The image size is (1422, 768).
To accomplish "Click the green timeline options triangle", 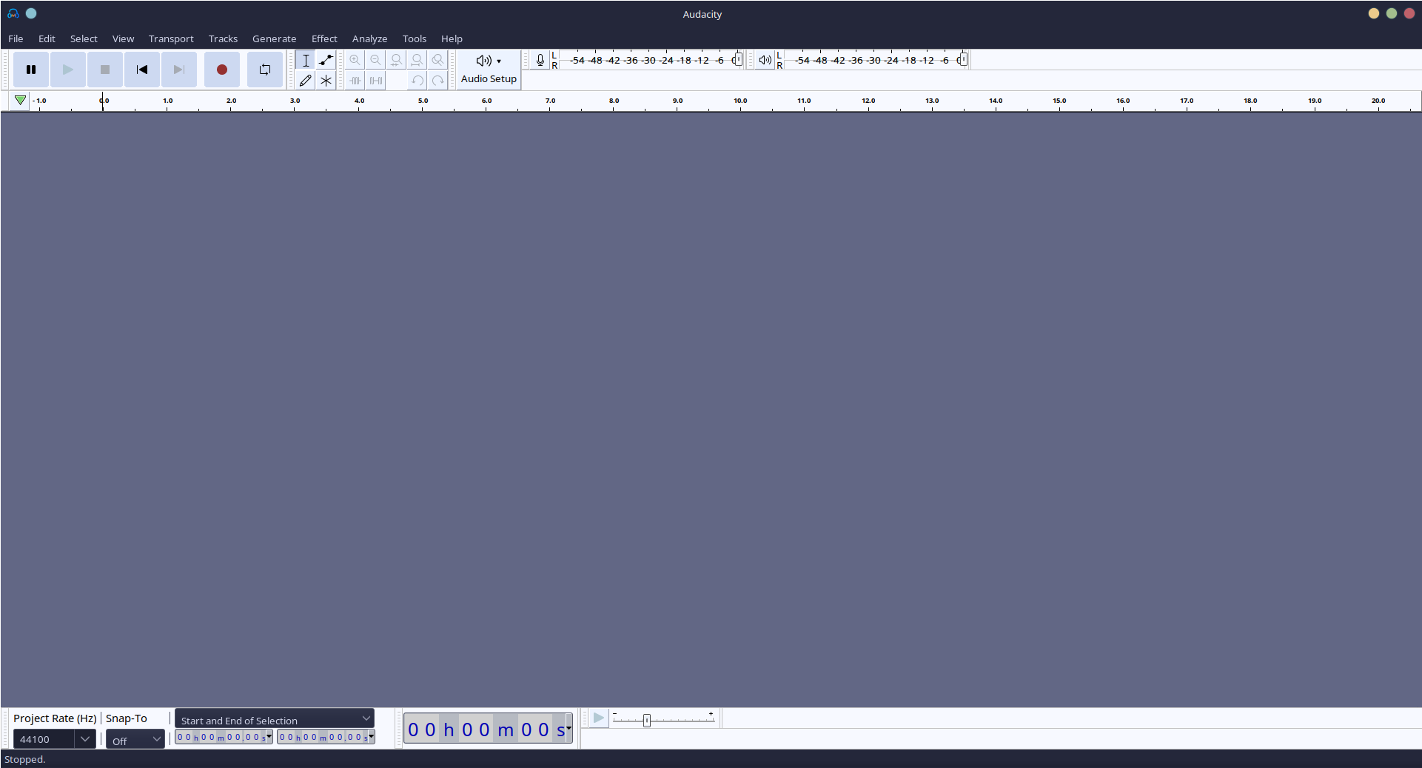I will (x=20, y=101).
